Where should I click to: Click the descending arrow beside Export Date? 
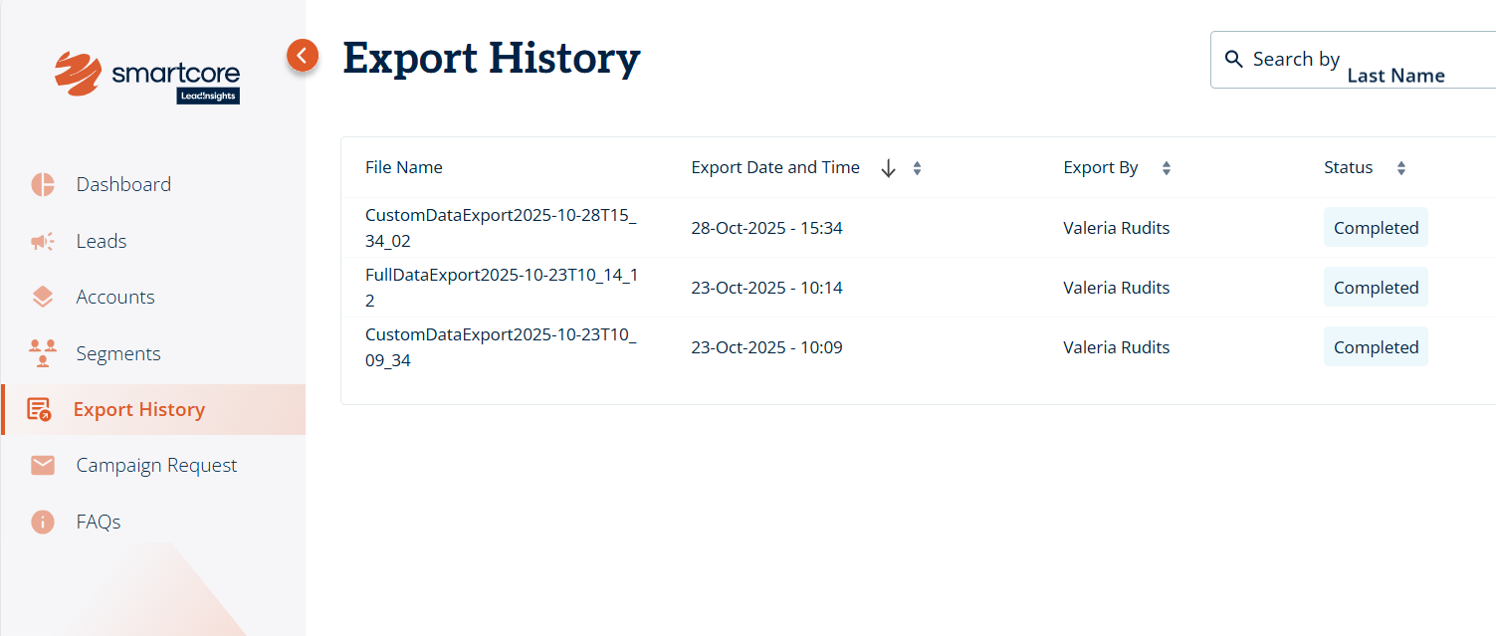[889, 168]
